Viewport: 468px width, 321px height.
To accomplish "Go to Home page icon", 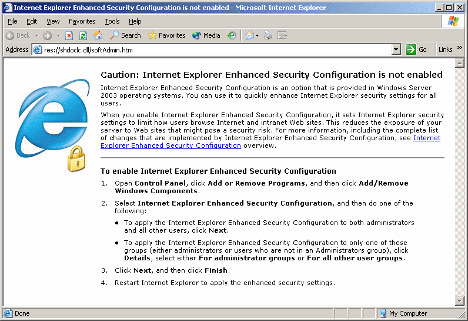I will (x=98, y=35).
